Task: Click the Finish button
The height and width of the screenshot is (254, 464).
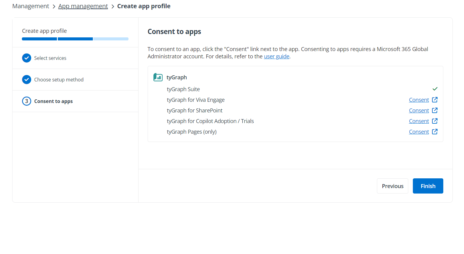Action: pyautogui.click(x=428, y=186)
